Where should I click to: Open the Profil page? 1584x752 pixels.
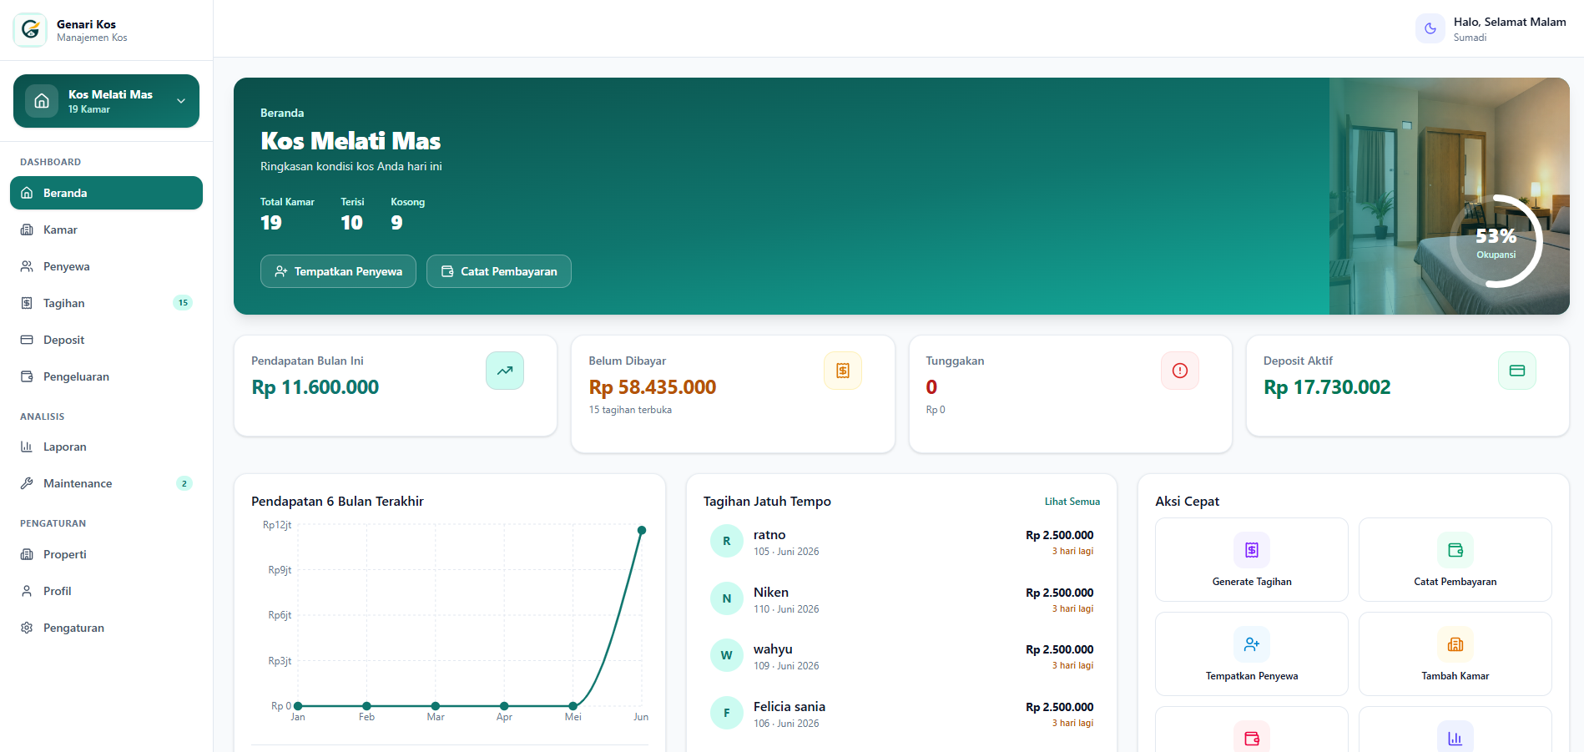click(106, 591)
